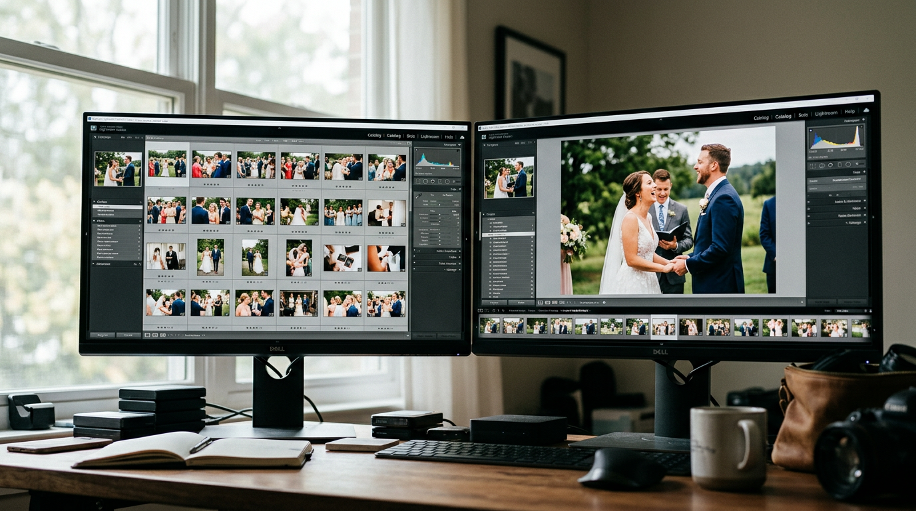Click the left button at the bottom of the left monitor's left panel
916x511 pixels.
[103, 335]
